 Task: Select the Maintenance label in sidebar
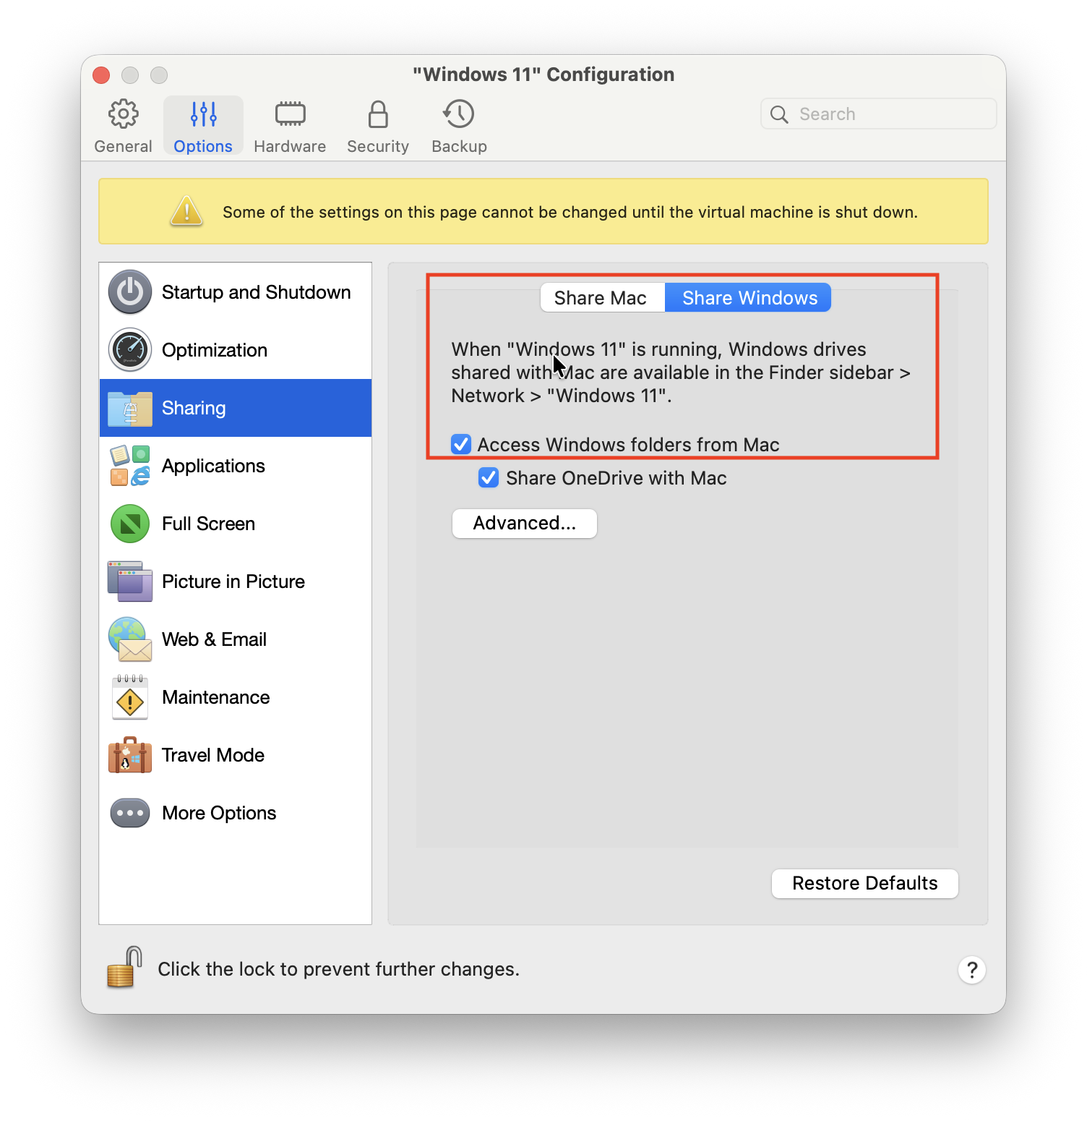coord(216,697)
